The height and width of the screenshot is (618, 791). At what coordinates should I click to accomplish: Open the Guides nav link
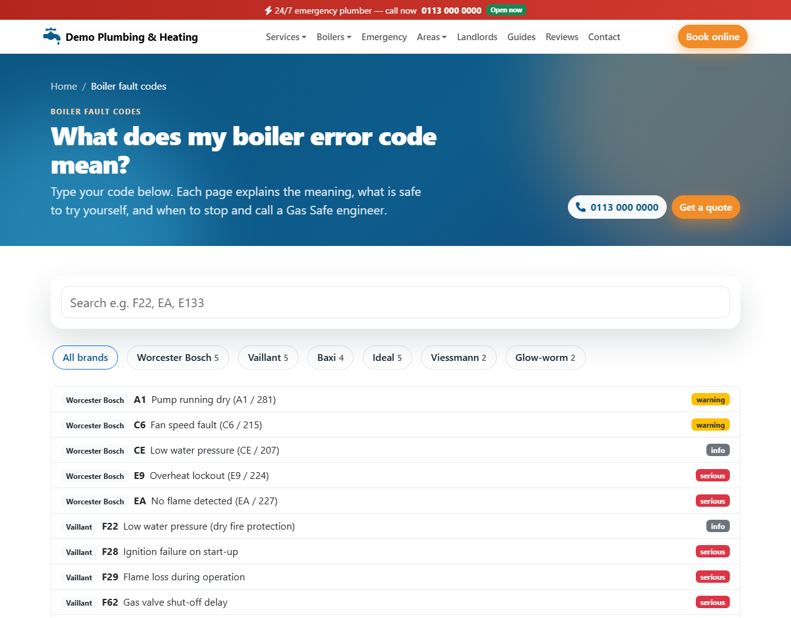point(522,37)
